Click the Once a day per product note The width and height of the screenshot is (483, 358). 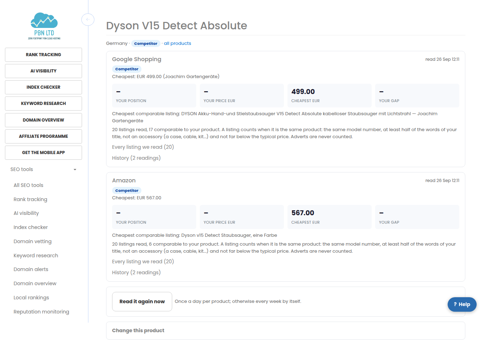238,301
